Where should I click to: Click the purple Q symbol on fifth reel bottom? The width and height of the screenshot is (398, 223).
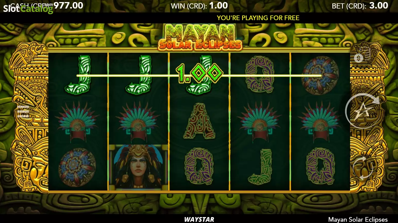coord(320,167)
